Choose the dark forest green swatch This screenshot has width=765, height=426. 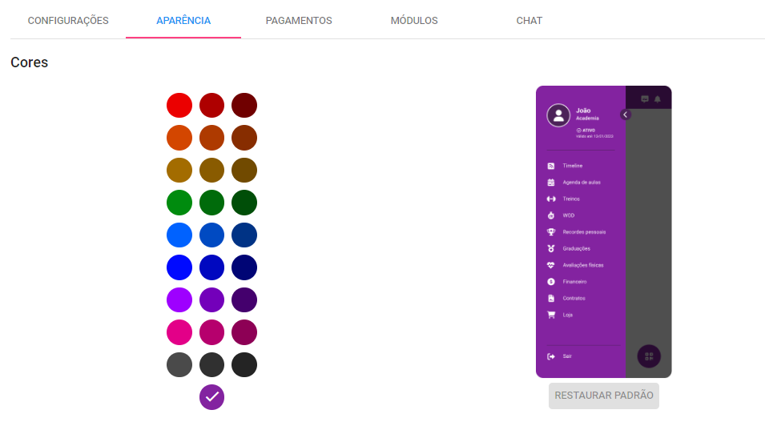(244, 203)
